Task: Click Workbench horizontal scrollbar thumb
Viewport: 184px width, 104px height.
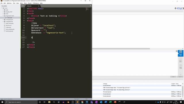Action: click(121, 49)
